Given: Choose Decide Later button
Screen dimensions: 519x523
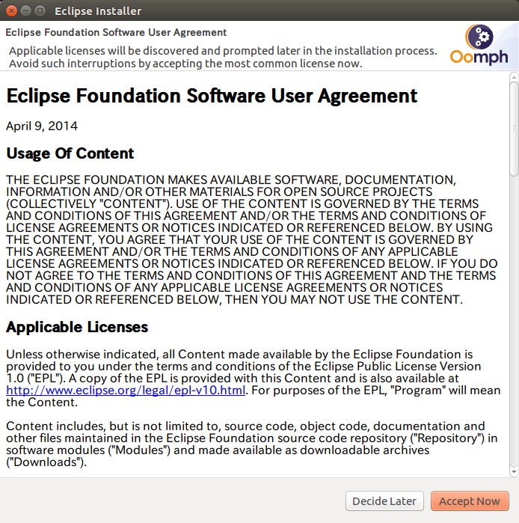Looking at the screenshot, I should pos(384,501).
